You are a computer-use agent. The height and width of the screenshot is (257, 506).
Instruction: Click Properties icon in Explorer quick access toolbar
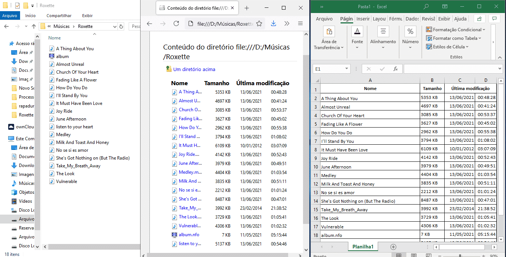(17, 6)
